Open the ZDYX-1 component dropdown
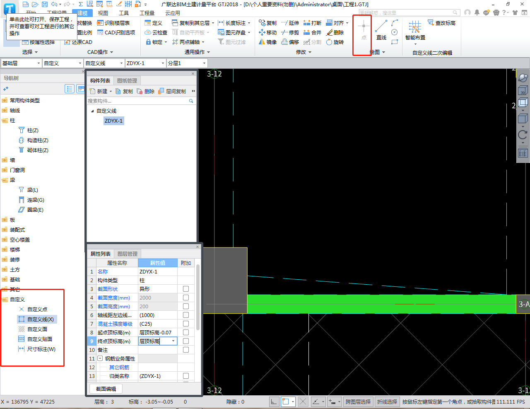 point(145,63)
